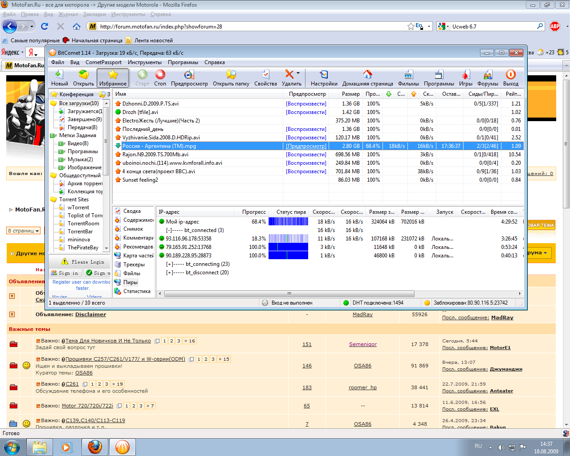570x456 pixels.
Task: Open the Программы menu in BitComet
Action: pyautogui.click(x=183, y=62)
